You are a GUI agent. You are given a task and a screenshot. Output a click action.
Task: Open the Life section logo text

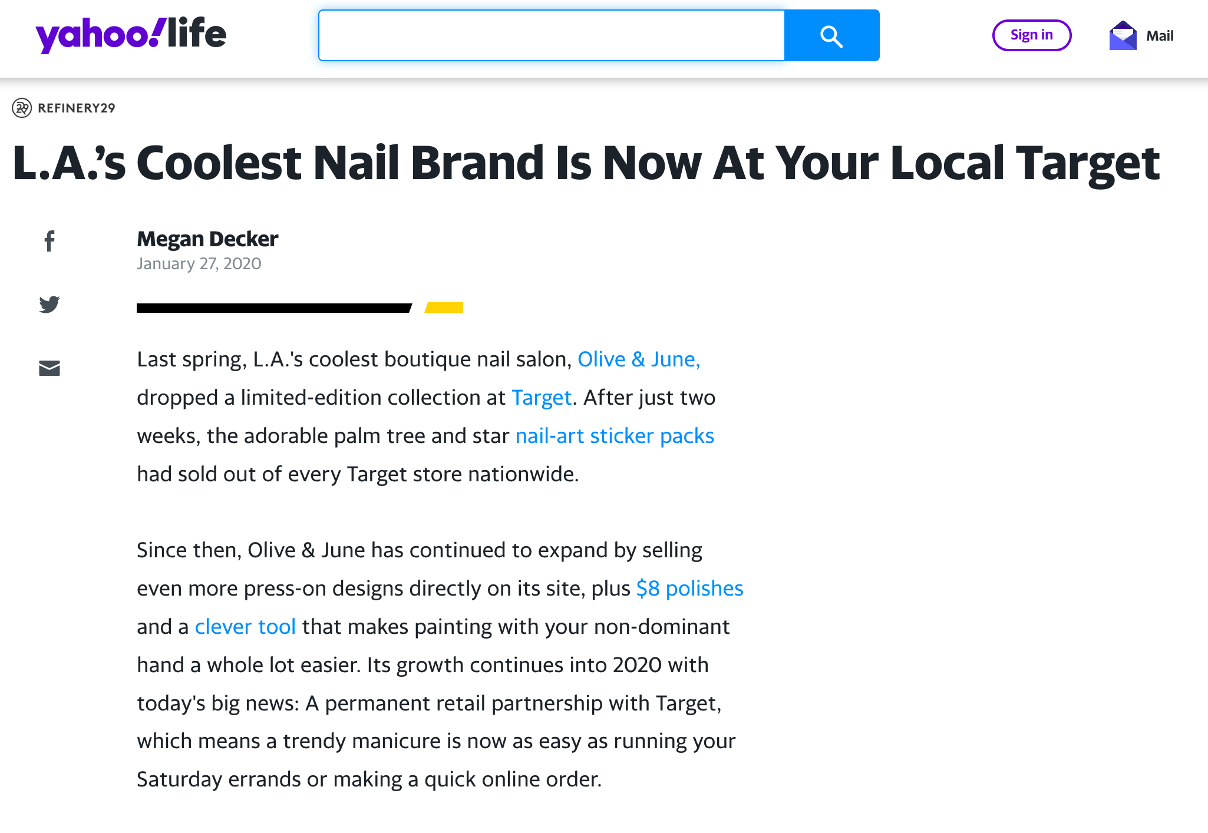coord(197,33)
